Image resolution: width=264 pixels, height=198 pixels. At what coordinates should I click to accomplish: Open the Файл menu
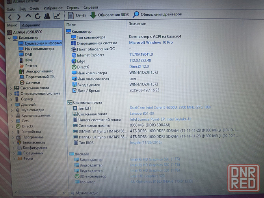(11, 9)
